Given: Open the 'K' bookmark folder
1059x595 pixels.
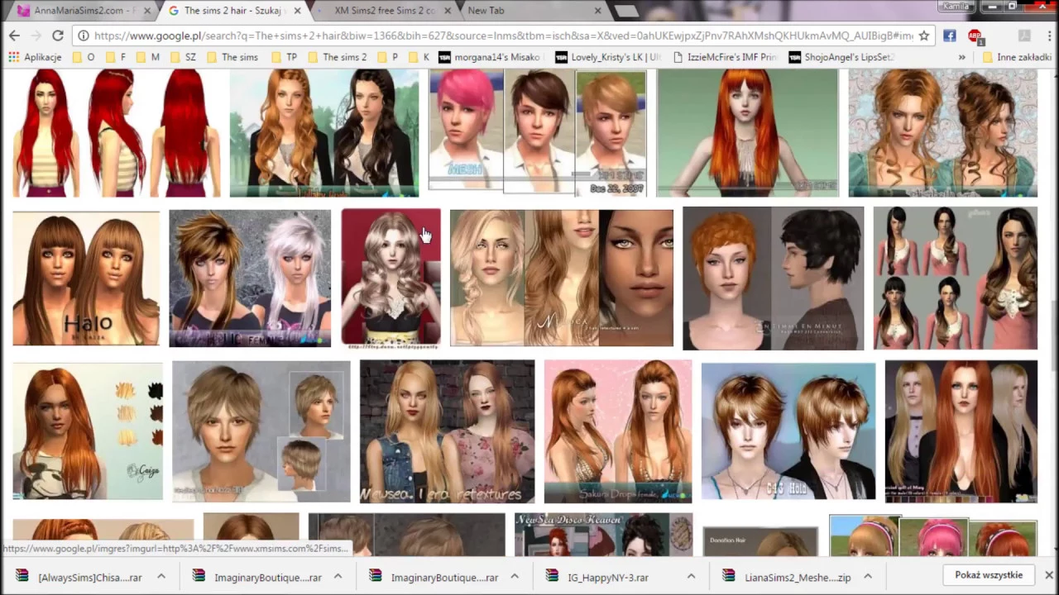Looking at the screenshot, I should 419,57.
